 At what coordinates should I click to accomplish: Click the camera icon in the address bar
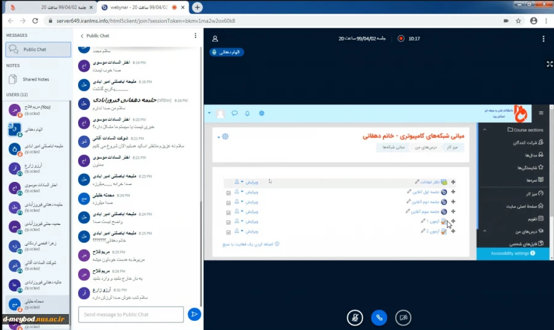tap(506, 21)
